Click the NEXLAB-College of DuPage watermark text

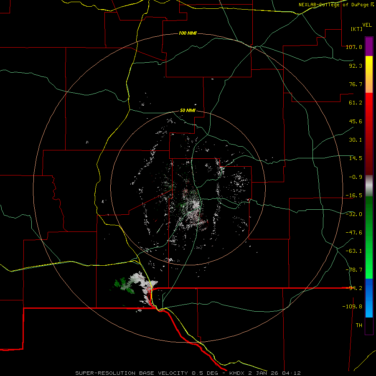[x=336, y=5]
